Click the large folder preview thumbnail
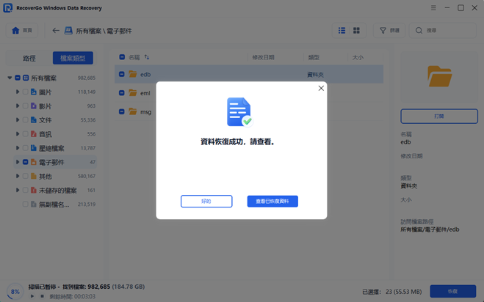Screen dimensions: 484x302 pos(439,76)
